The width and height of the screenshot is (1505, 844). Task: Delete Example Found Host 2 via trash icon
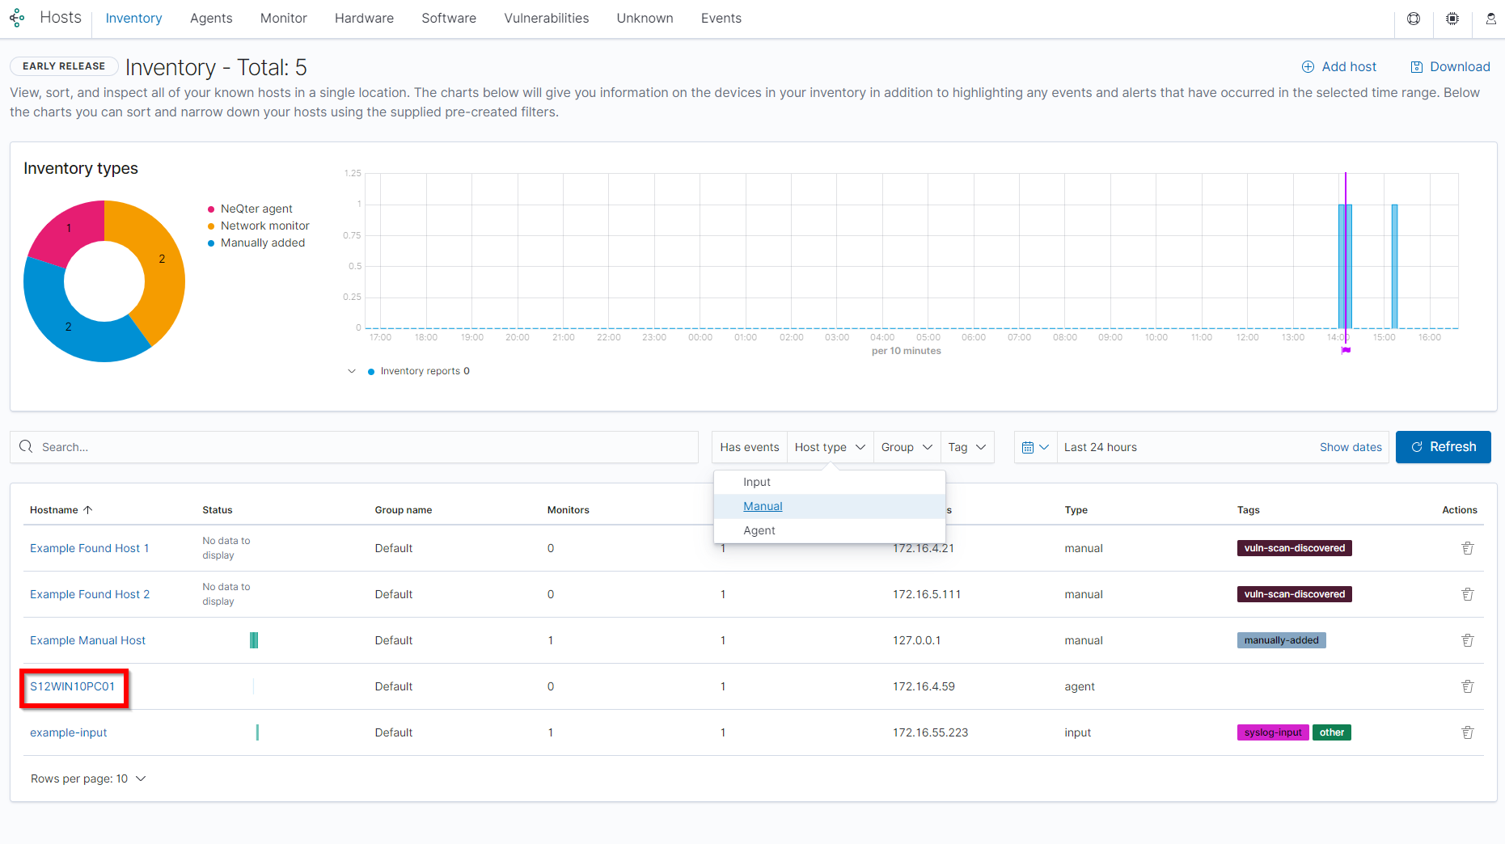(1468, 594)
